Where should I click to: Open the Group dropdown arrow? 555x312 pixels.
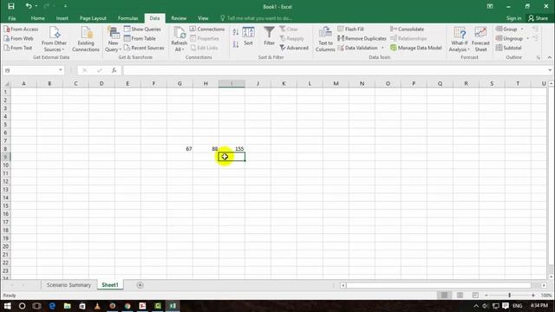tap(522, 29)
